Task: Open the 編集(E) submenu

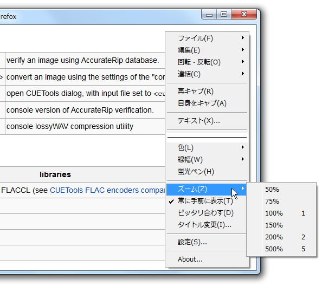Action: [x=207, y=50]
